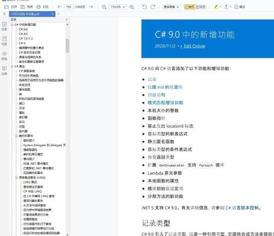Click the page number input field
The width and height of the screenshot is (274, 236).
[68, 7]
